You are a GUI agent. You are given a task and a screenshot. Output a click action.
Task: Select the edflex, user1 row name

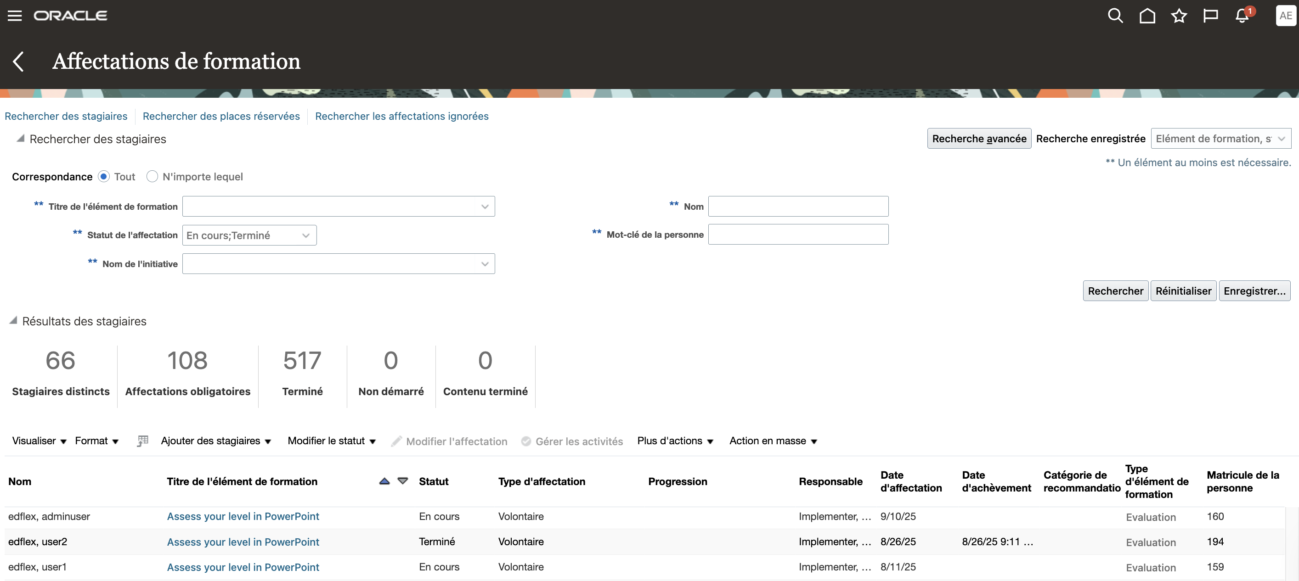[37, 567]
